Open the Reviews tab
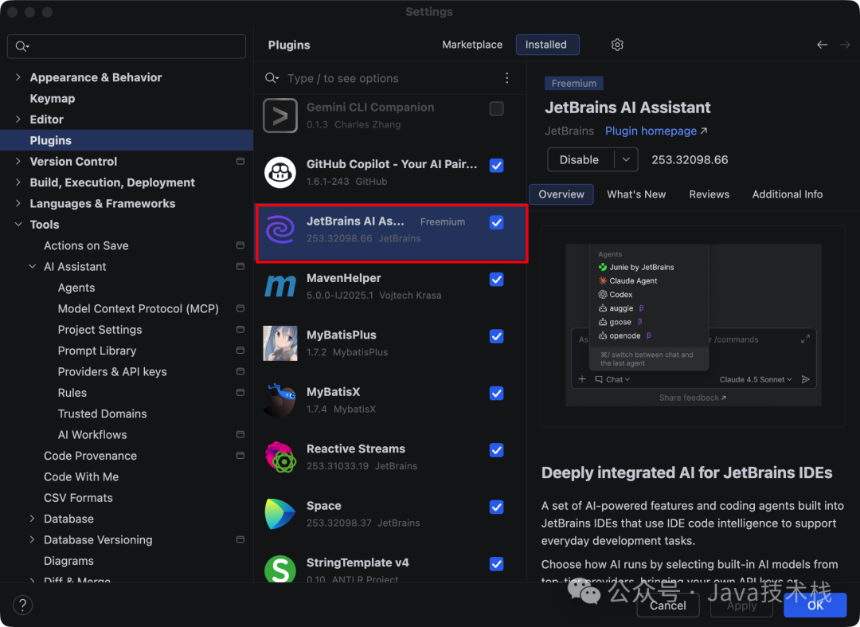860x627 pixels. tap(709, 194)
